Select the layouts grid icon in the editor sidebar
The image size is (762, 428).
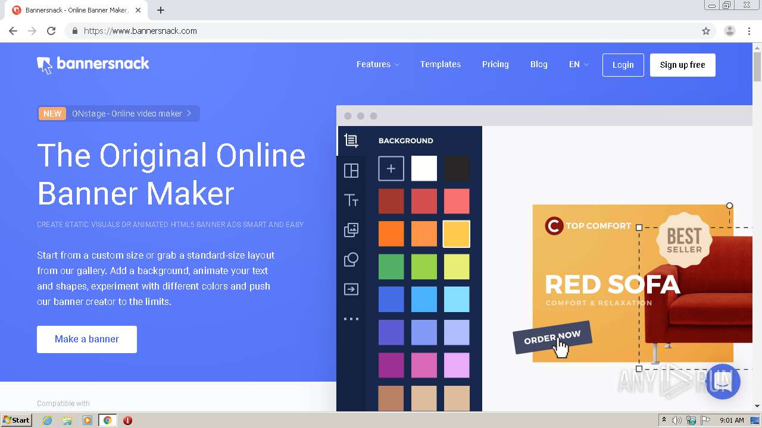(x=351, y=171)
